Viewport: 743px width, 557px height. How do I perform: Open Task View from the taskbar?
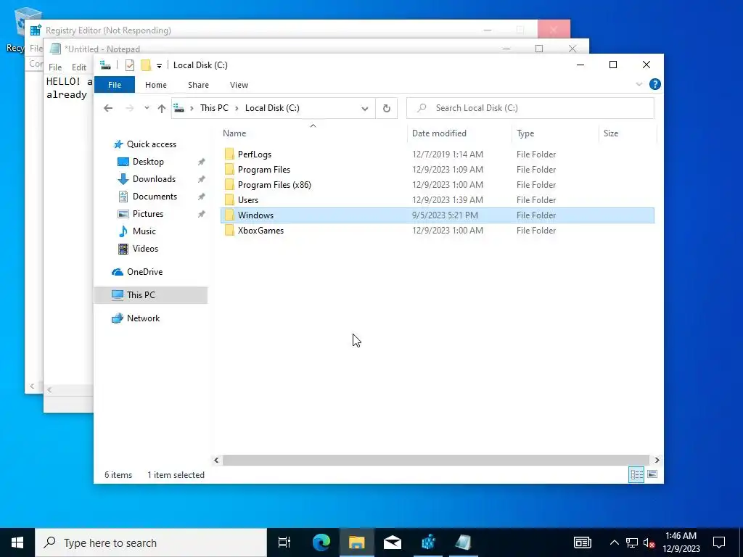coord(284,542)
